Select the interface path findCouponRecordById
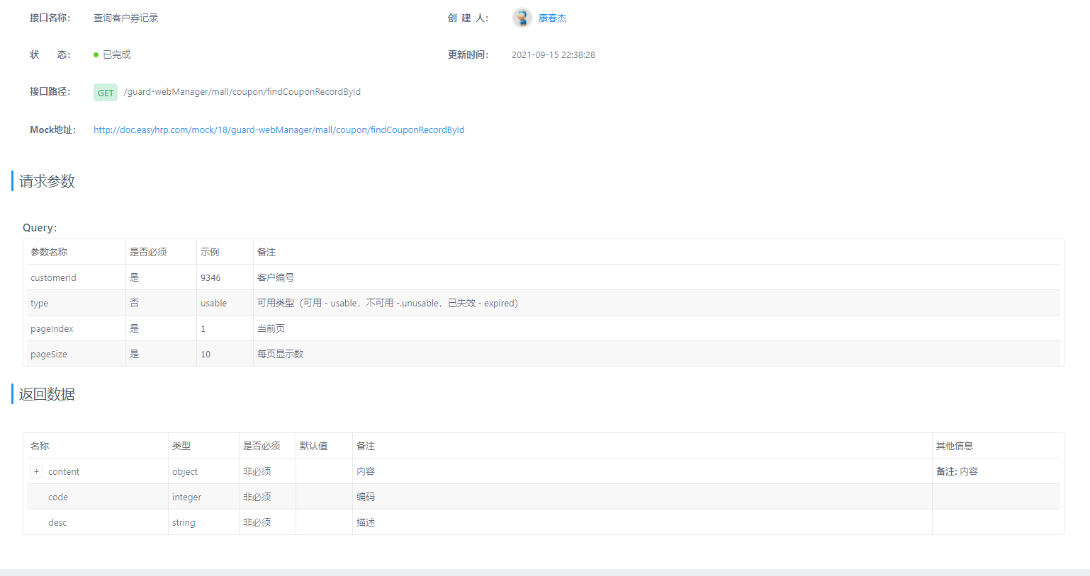This screenshot has width=1090, height=576. (242, 92)
